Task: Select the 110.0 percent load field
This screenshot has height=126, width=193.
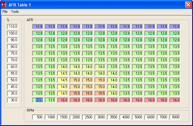Action: [13, 27]
